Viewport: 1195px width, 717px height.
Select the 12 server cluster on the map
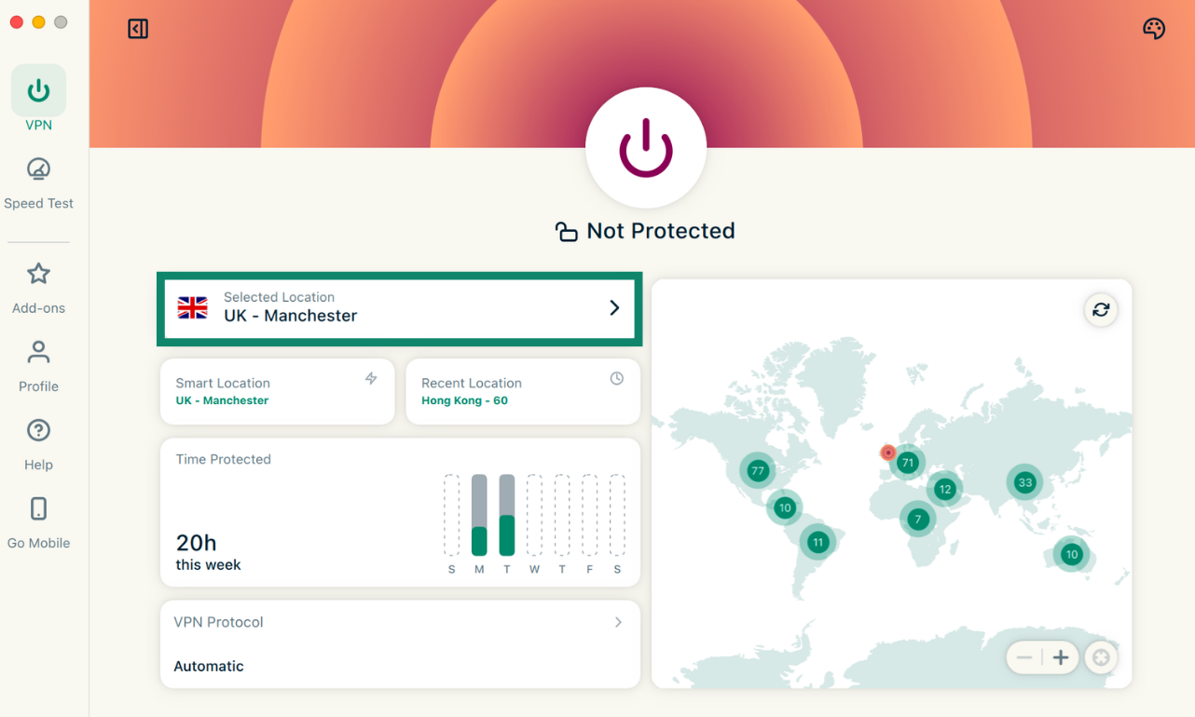[x=945, y=489]
